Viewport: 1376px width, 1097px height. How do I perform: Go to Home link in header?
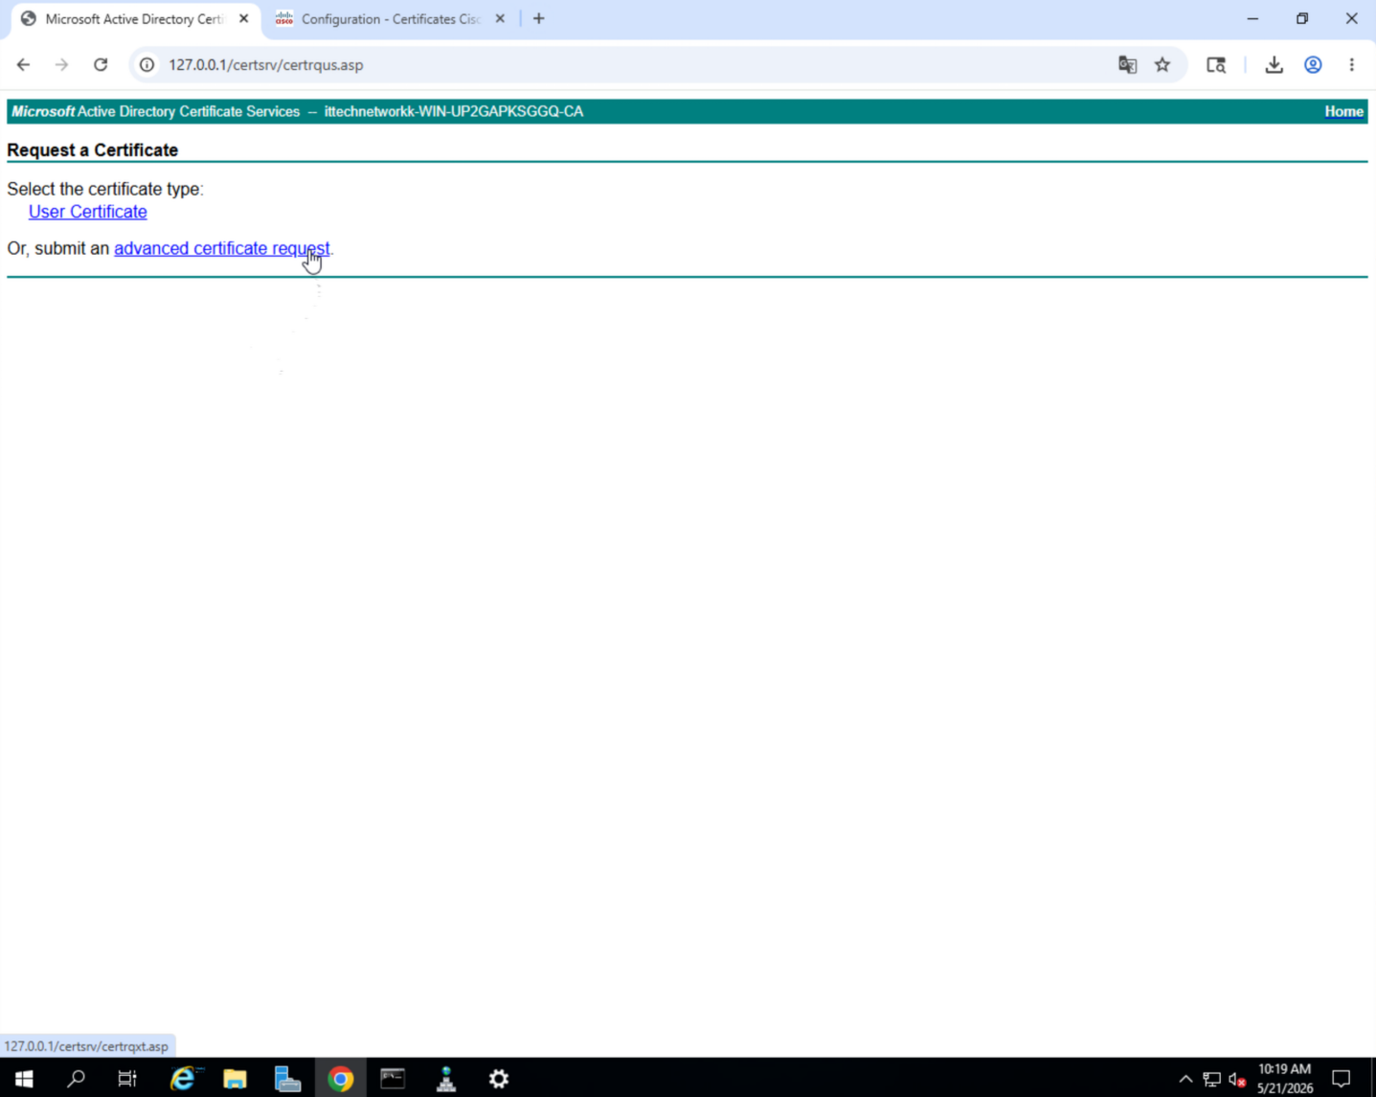click(1343, 111)
